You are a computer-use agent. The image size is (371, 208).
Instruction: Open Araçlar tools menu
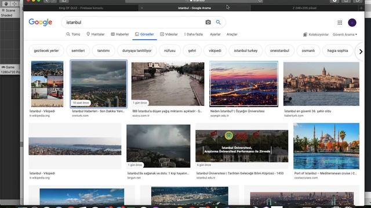tap(232, 34)
